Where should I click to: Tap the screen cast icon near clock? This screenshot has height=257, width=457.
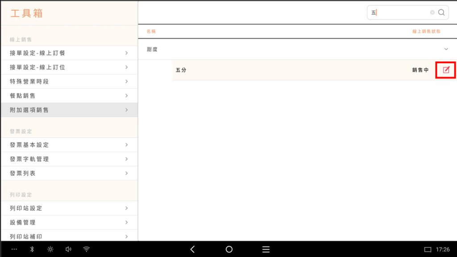coord(428,249)
